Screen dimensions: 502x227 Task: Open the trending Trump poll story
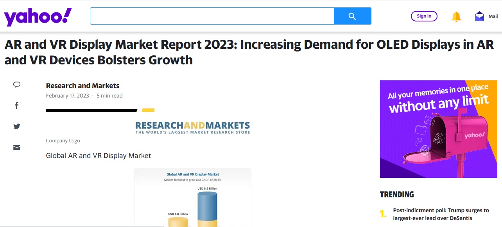441,214
